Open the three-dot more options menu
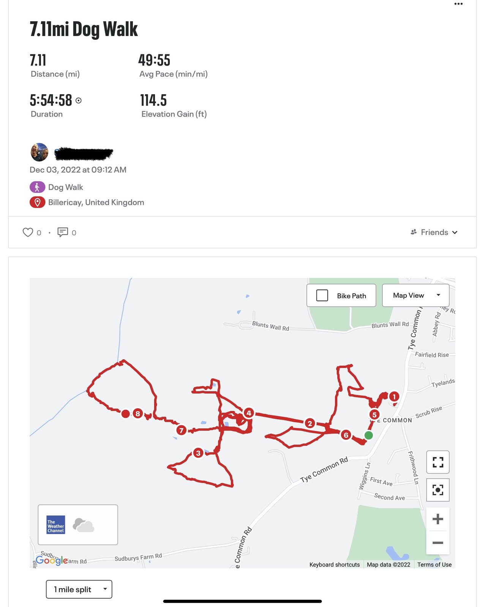The height and width of the screenshot is (607, 485). tap(458, 4)
